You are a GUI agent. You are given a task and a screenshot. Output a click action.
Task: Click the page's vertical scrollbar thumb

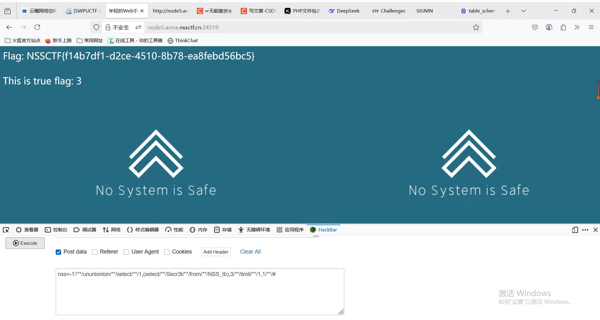point(598,89)
